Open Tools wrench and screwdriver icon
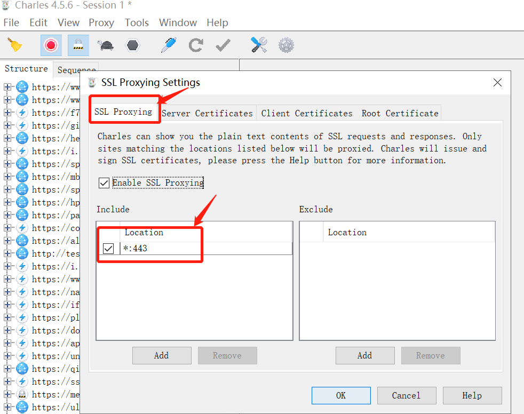 259,45
